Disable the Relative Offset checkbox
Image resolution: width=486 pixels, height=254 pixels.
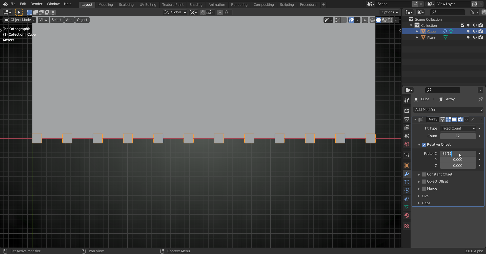424,144
